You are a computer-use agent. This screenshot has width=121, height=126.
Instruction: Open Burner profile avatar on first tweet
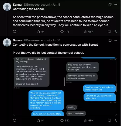[7, 7]
